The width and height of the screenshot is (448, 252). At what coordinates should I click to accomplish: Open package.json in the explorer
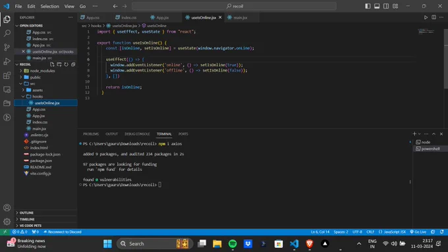pyautogui.click(x=41, y=161)
